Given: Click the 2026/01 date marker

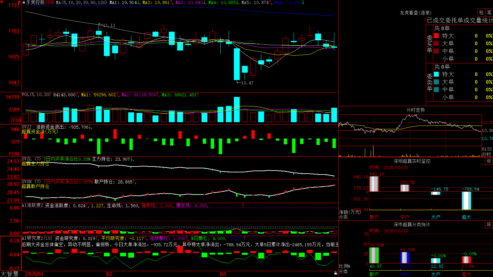Looking at the screenshot, I should tap(35, 274).
